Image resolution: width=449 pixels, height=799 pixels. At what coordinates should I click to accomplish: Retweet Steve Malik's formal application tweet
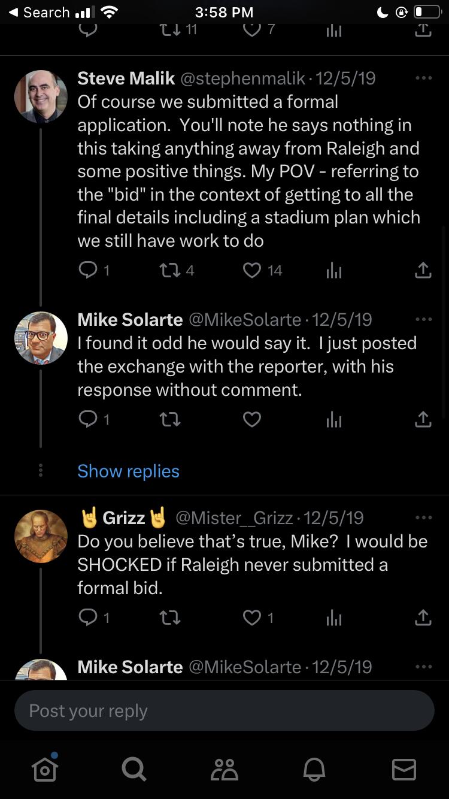[x=170, y=271]
